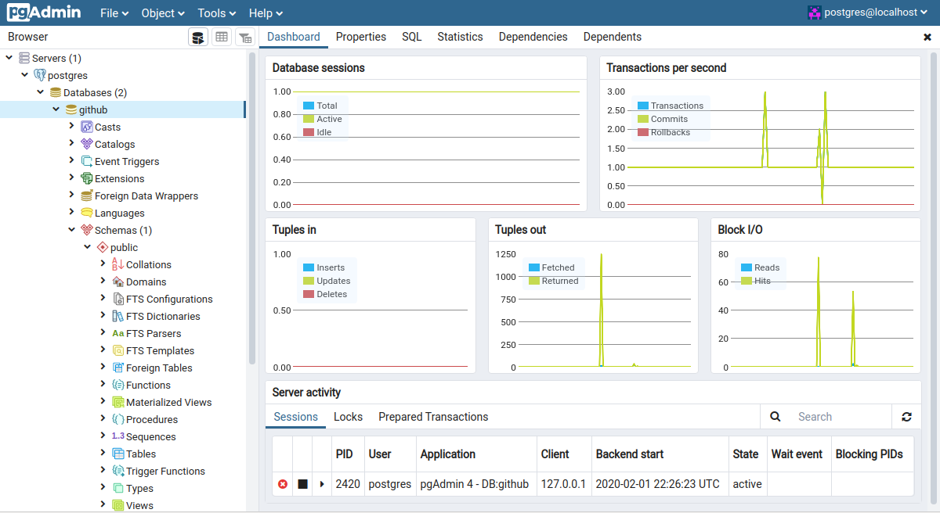Click the Materialized Views node icon
Screen dimensions: 940x513
pyautogui.click(x=118, y=402)
